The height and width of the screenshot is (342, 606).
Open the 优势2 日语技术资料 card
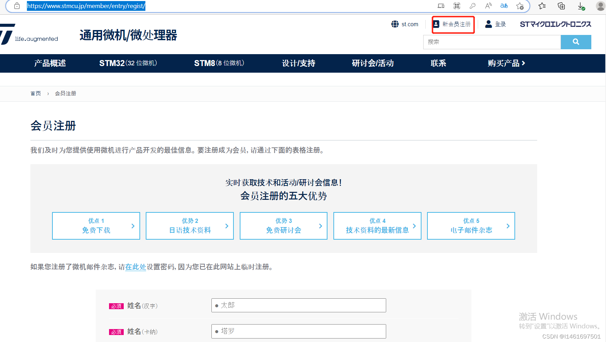pyautogui.click(x=190, y=226)
